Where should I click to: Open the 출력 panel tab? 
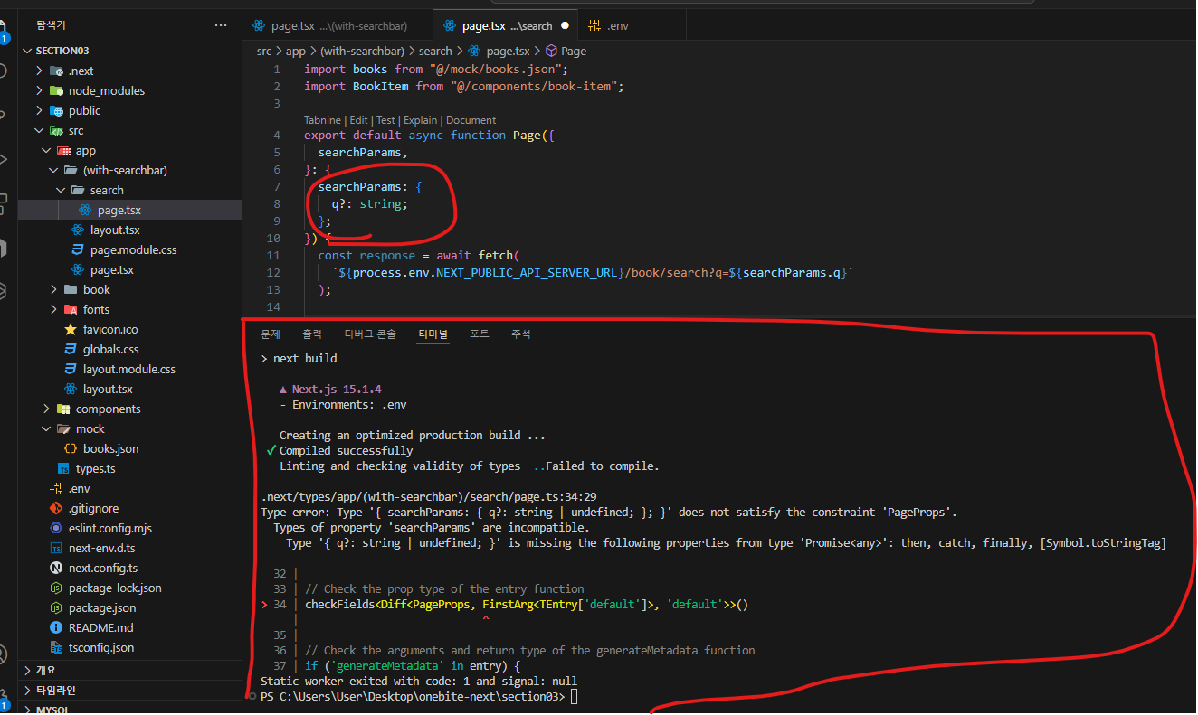[312, 334]
